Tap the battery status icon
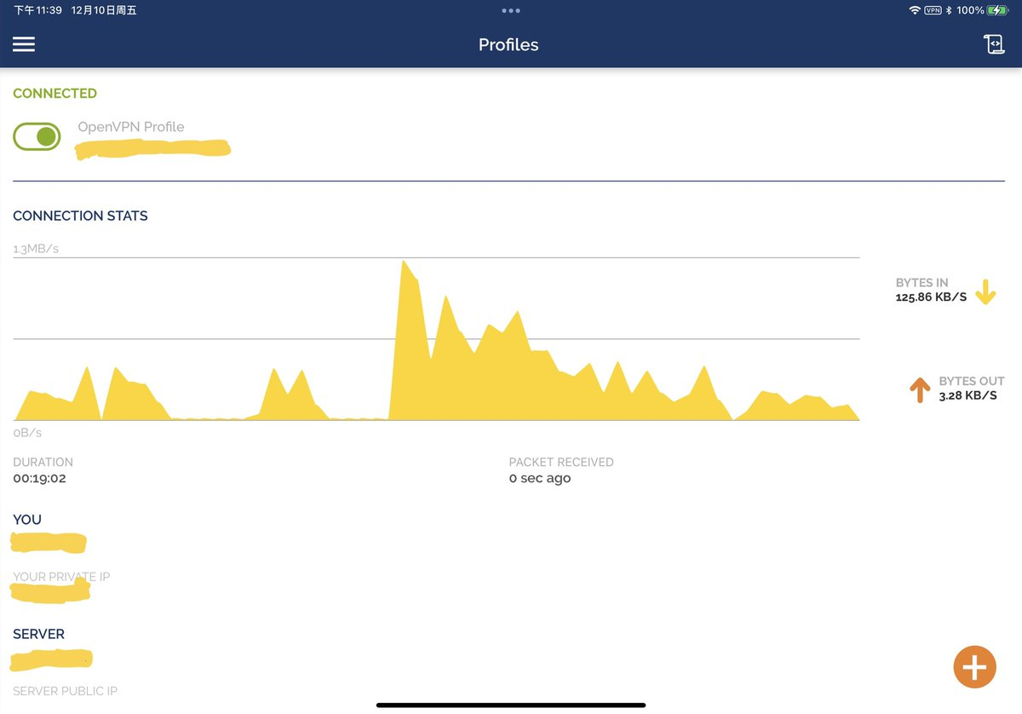This screenshot has width=1022, height=714. click(x=997, y=10)
